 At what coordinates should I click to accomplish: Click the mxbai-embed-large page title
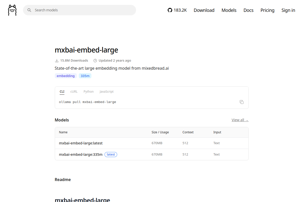point(86,50)
